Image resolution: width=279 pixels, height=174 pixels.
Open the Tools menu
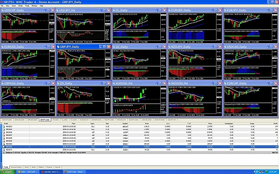point(27,6)
